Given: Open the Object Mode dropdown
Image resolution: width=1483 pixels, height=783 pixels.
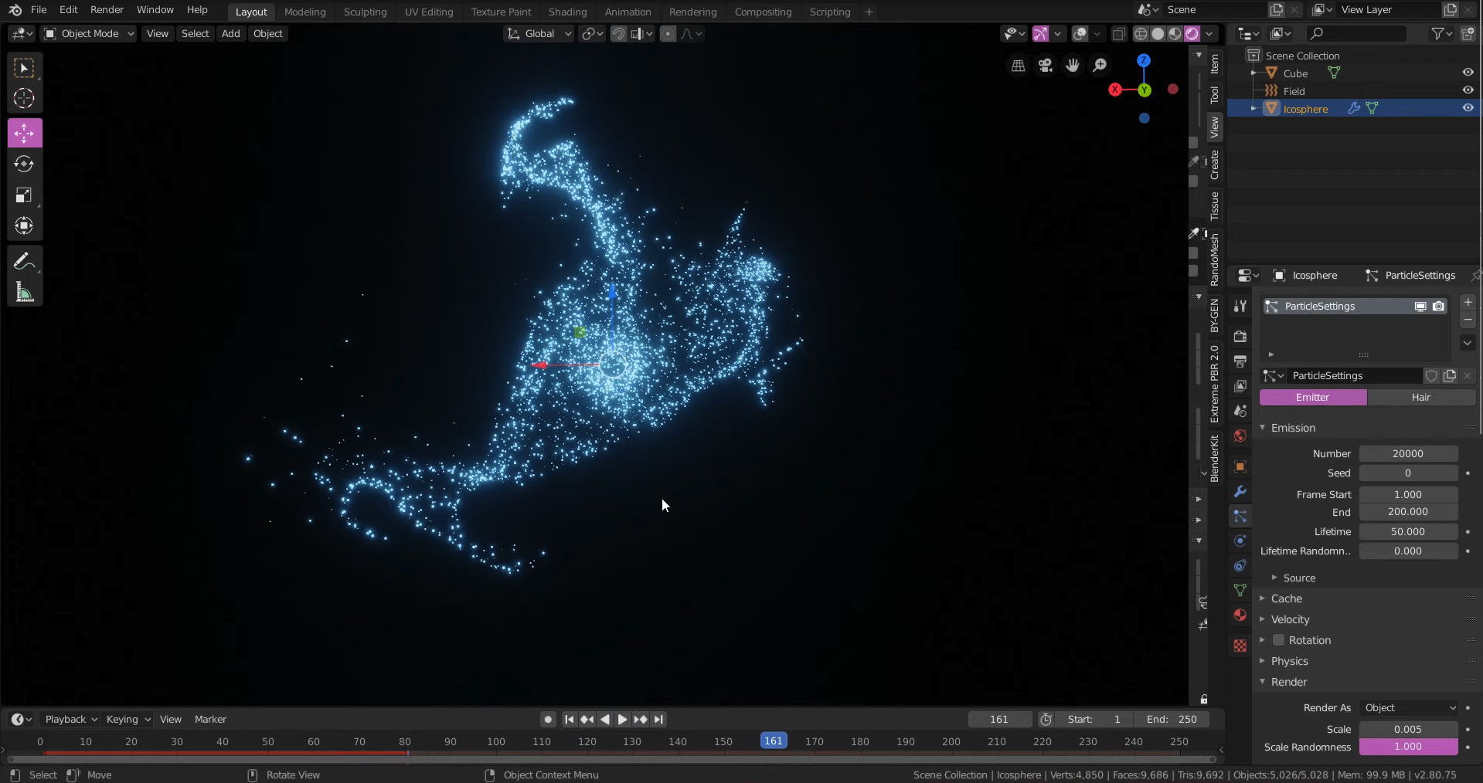Looking at the screenshot, I should click(x=89, y=34).
